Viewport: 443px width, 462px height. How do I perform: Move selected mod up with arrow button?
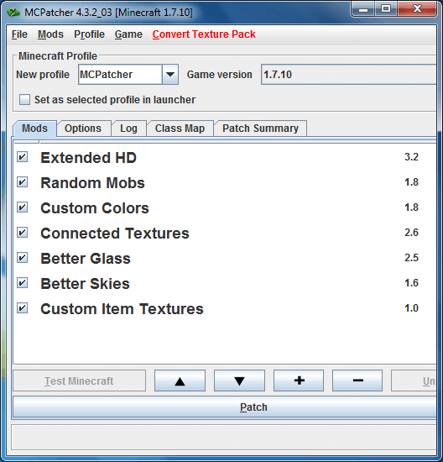coord(180,381)
